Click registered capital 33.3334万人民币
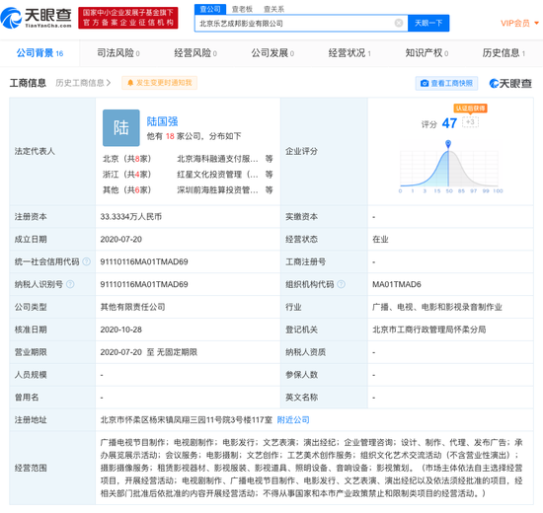 click(131, 217)
